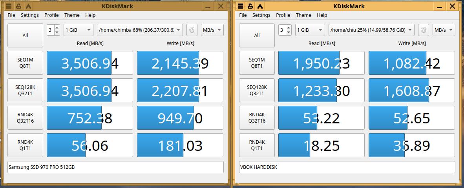Click 752.38 RND4K read result
Viewport: 464px width, 188px height.
(x=90, y=118)
